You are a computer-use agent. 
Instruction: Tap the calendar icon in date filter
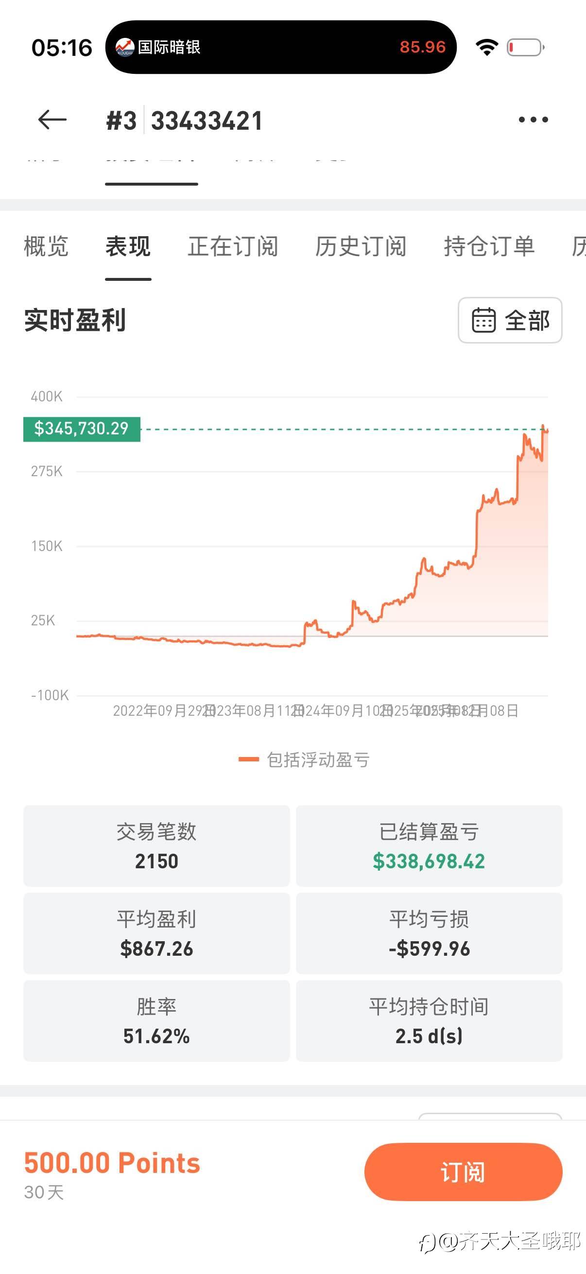point(483,320)
